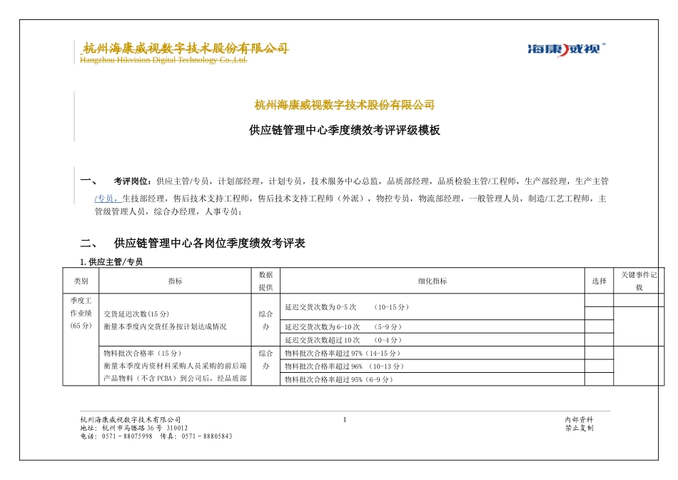Click the centered struck-through company title

pyautogui.click(x=344, y=105)
